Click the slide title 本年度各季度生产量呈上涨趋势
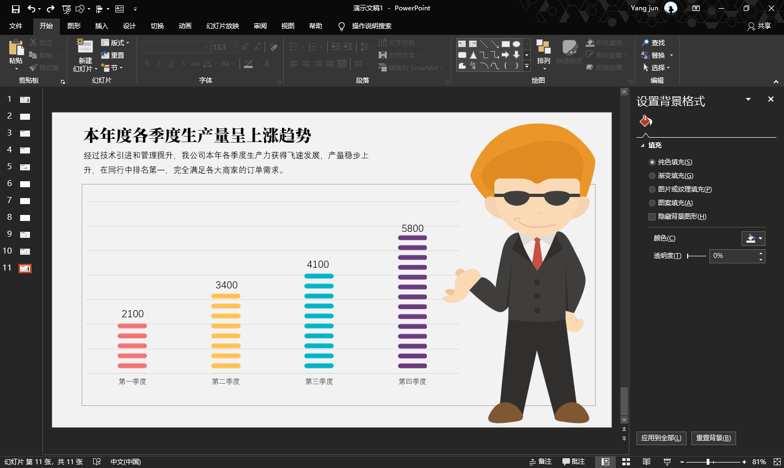 tap(197, 135)
